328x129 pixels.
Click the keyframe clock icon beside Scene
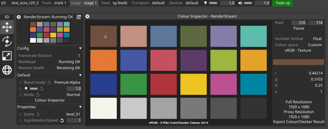tap(21, 114)
